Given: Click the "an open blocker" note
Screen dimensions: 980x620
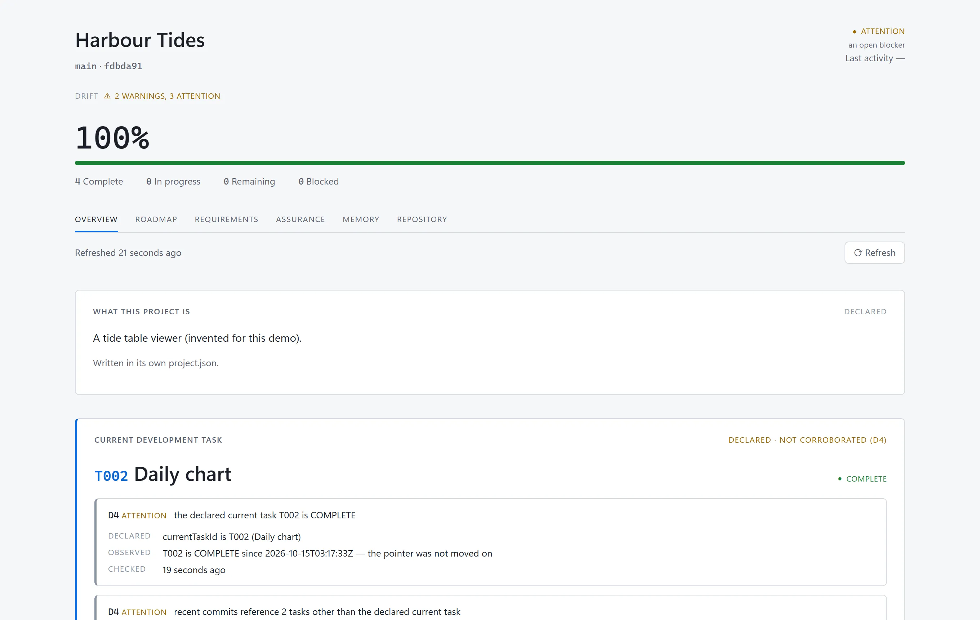Looking at the screenshot, I should pos(877,45).
